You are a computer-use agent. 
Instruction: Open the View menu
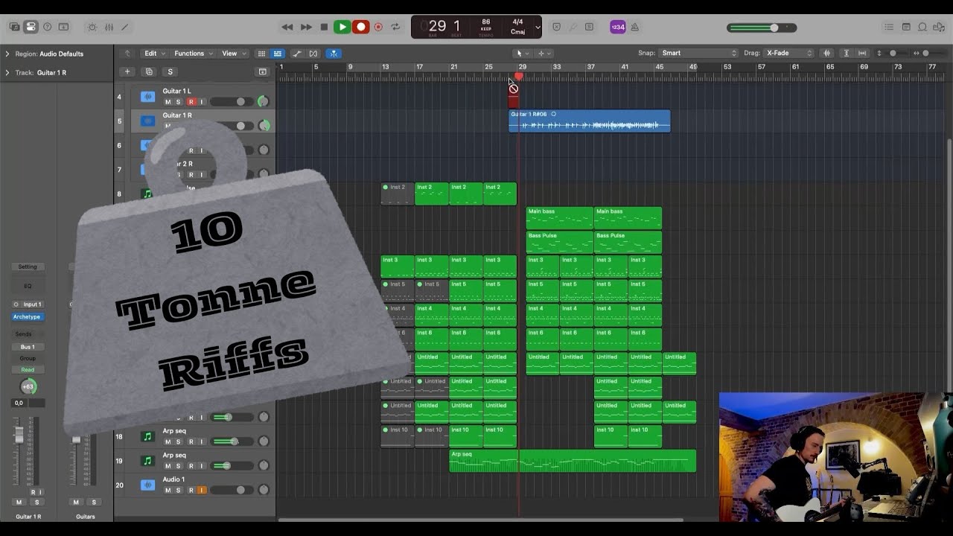coord(234,54)
